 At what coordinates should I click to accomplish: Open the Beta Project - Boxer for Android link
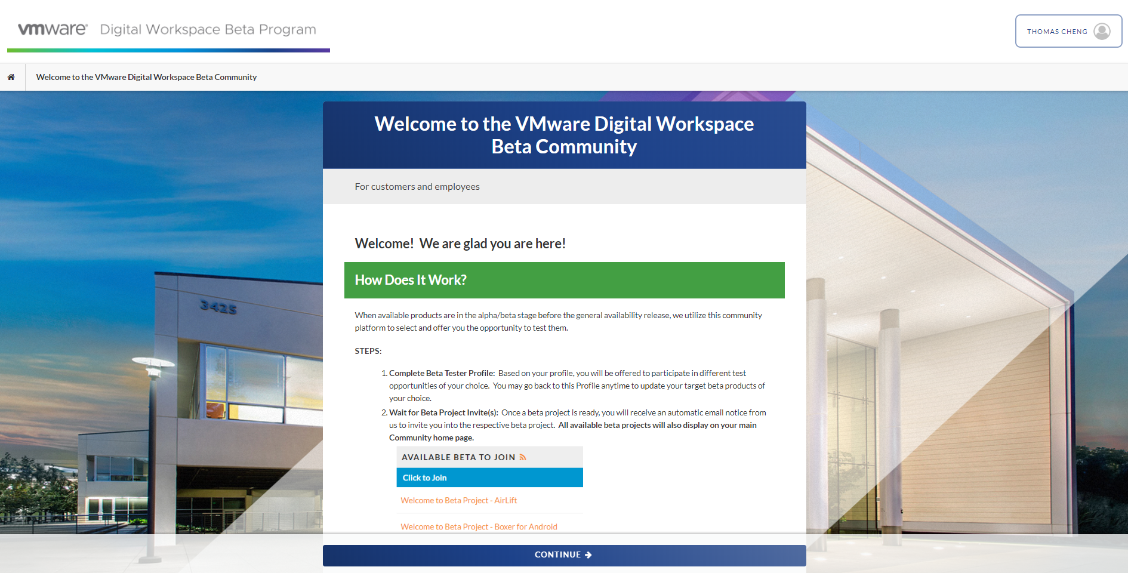(x=479, y=526)
